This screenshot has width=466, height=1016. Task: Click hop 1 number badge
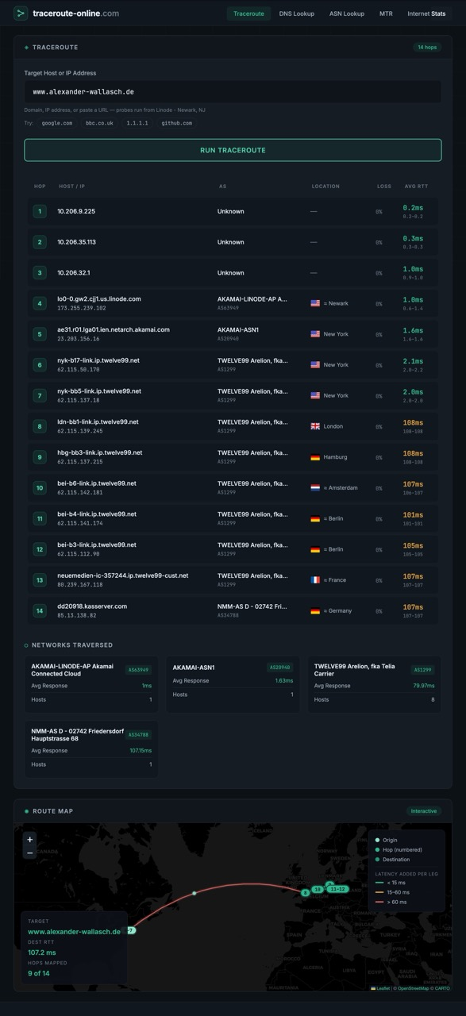coord(40,211)
